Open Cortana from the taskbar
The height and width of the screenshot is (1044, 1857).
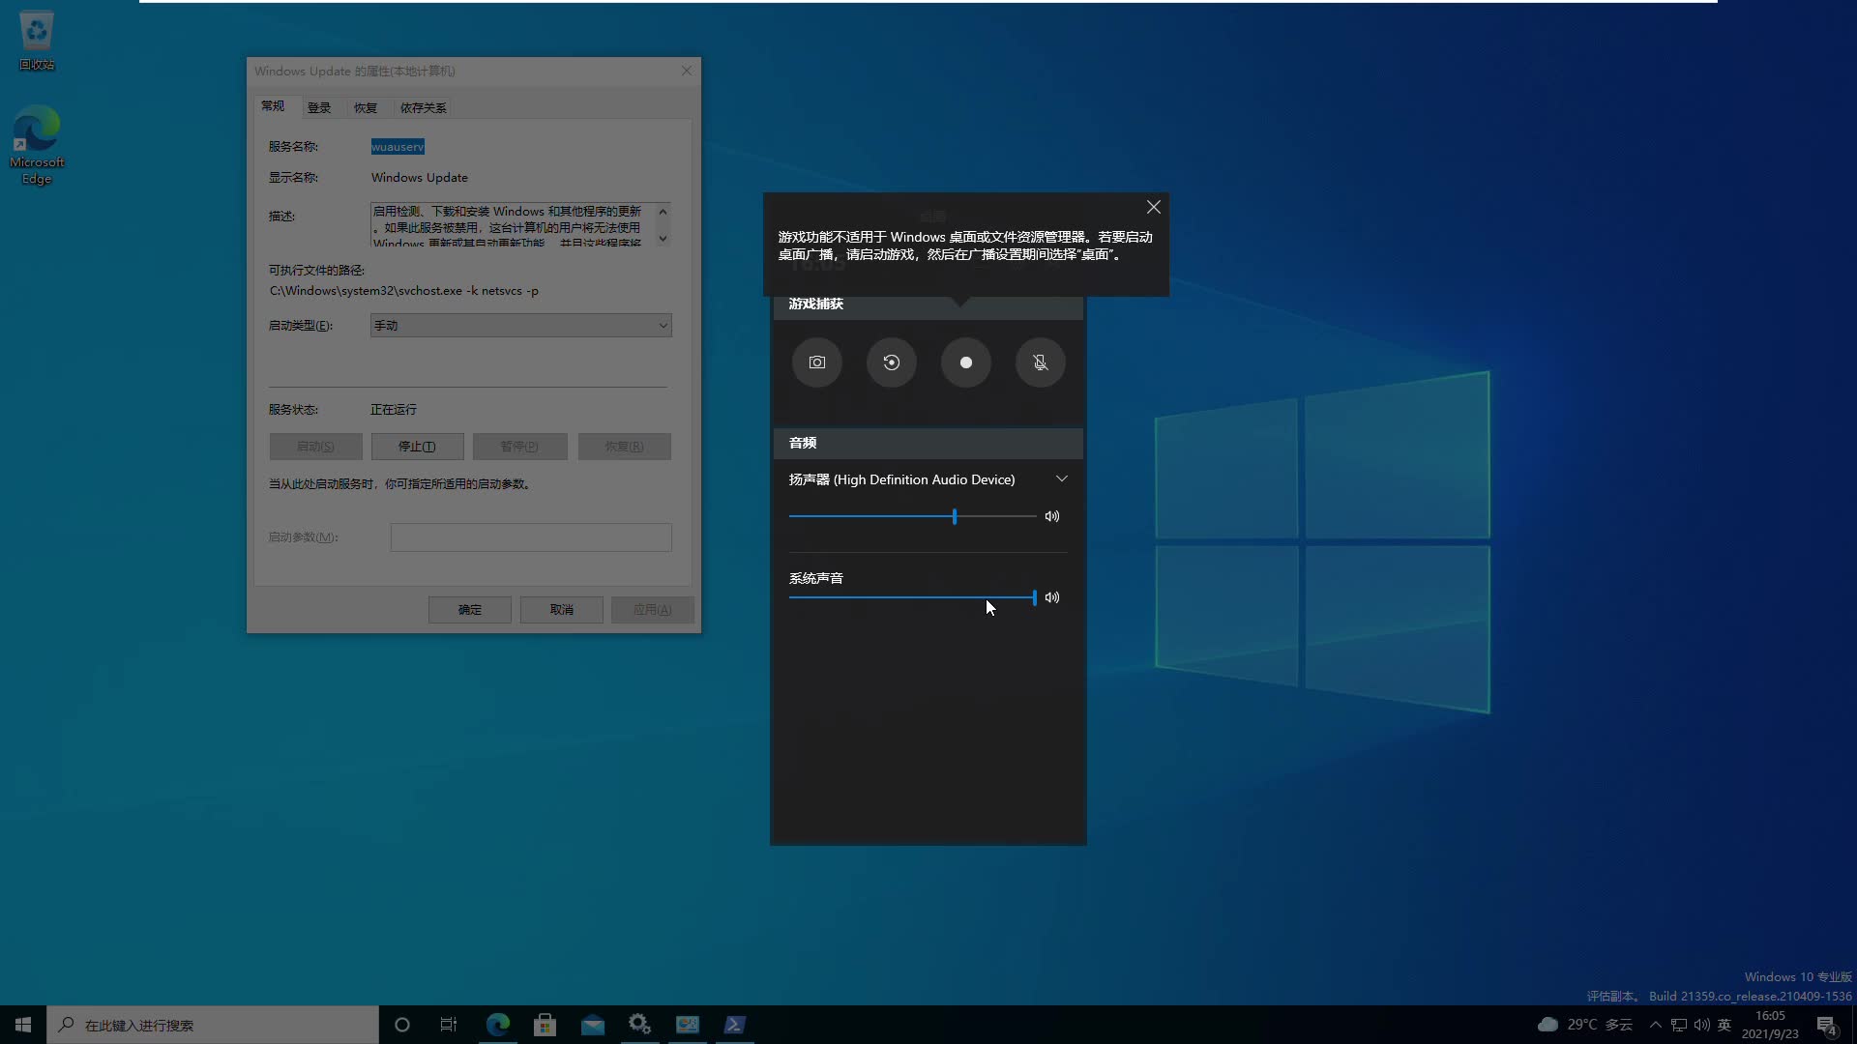(402, 1025)
